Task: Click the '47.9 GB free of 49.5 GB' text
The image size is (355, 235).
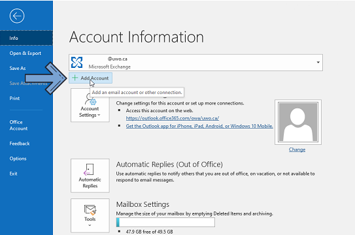Action: (150, 232)
